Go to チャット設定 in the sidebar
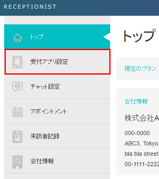Image resolution: width=159 pixels, height=179 pixels. pos(57,87)
